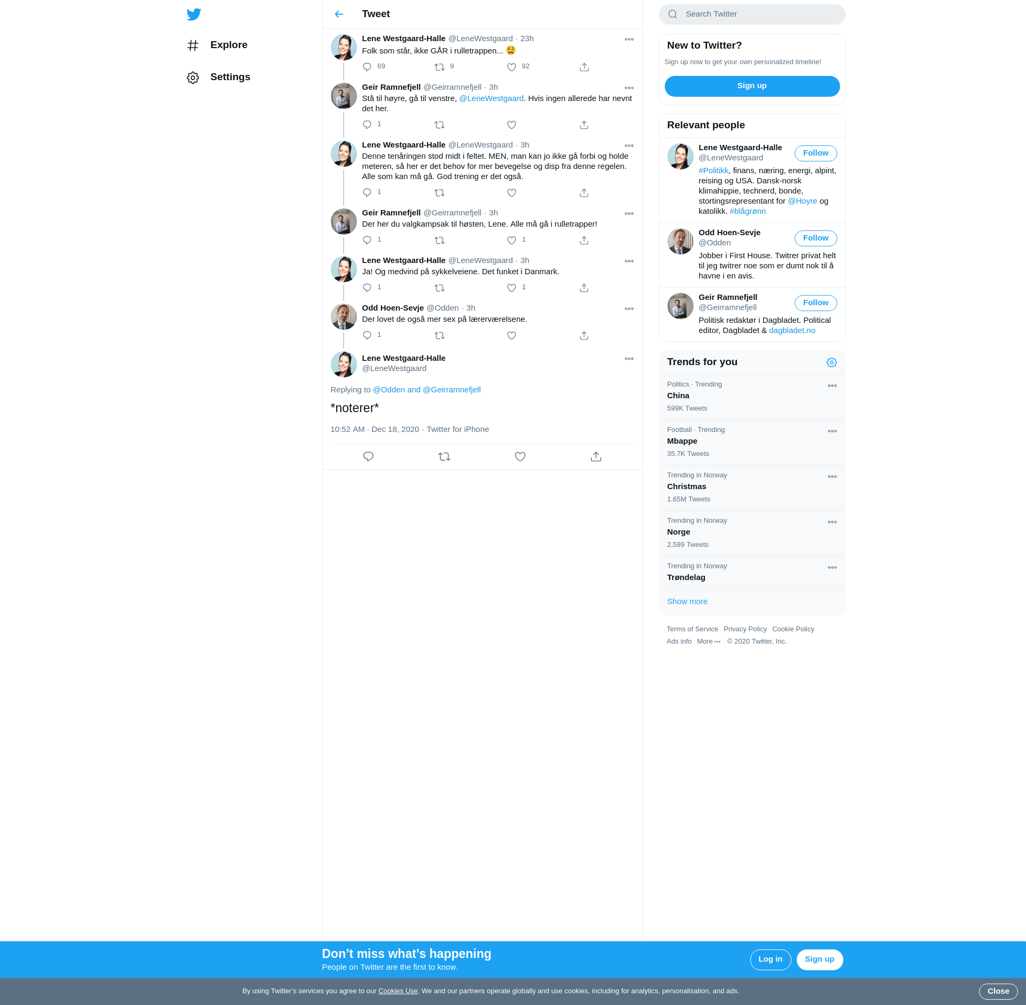
Task: Click Sign up in the bottom banner
Action: [x=819, y=960]
